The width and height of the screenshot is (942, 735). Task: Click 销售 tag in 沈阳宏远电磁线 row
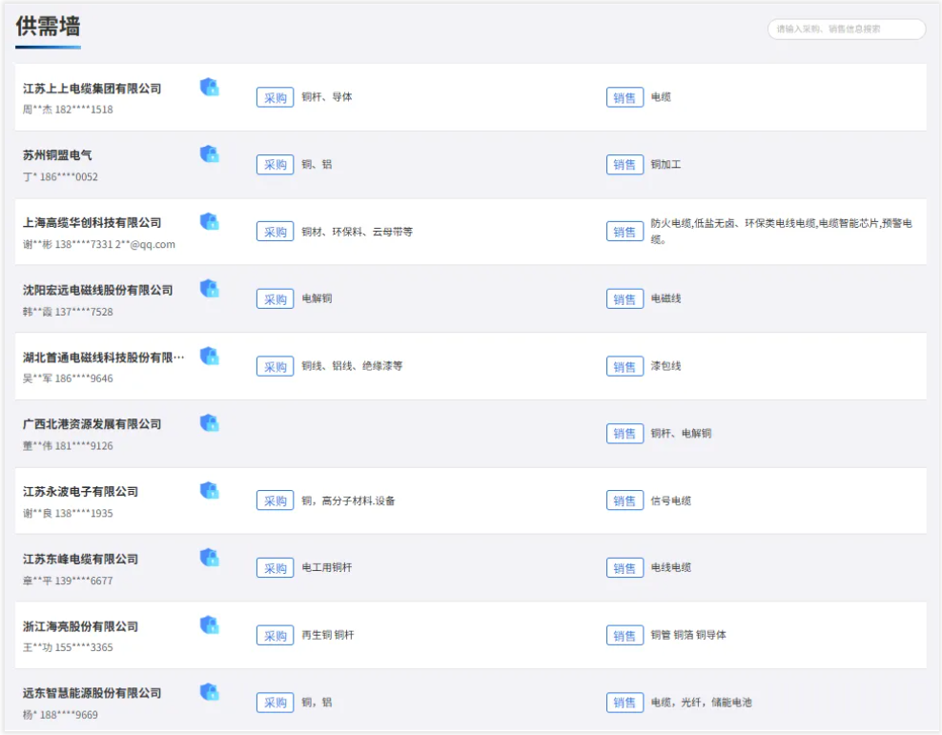625,299
